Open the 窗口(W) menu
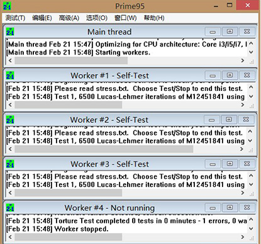 126,18
